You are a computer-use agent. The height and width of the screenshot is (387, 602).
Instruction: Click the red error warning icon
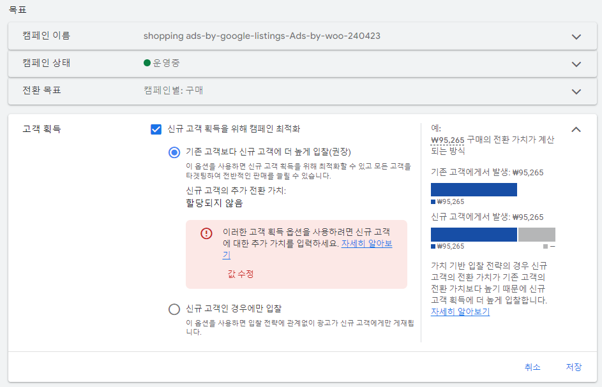[206, 233]
